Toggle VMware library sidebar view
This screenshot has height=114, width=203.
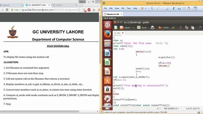click(x=174, y=8)
